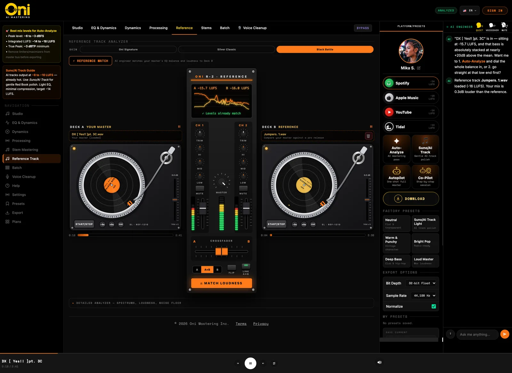Open Help from the sidebar
This screenshot has height=373, width=512.
32,186
